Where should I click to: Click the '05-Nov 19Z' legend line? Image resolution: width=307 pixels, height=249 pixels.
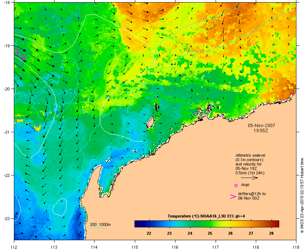pyautogui.click(x=246, y=168)
